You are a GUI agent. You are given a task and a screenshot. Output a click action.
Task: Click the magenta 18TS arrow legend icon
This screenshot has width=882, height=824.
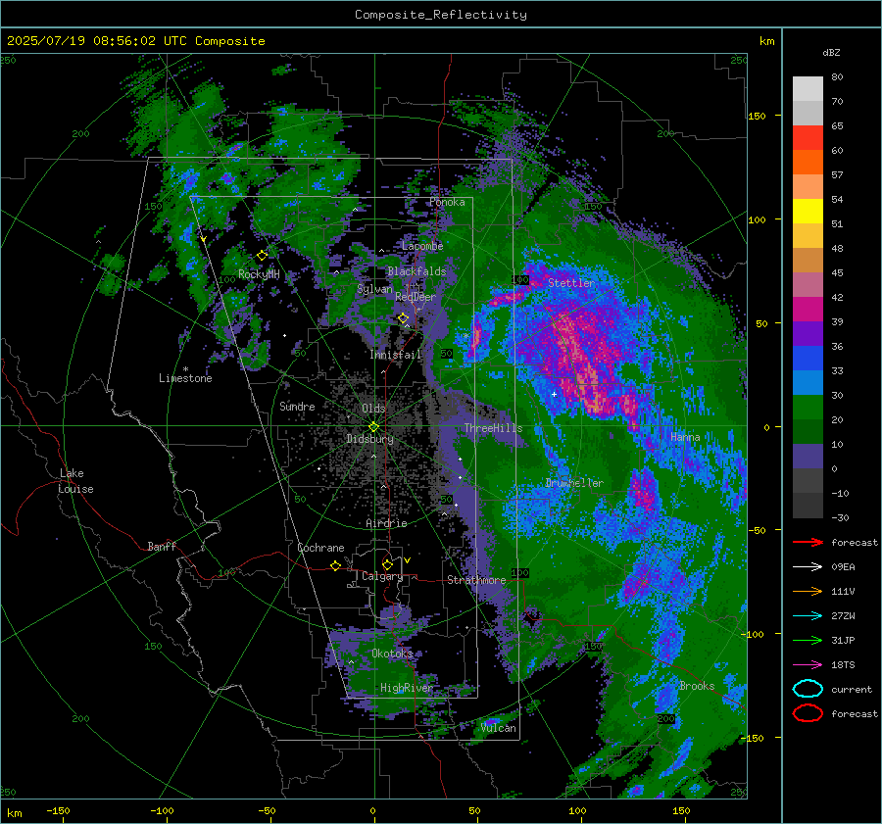point(808,664)
